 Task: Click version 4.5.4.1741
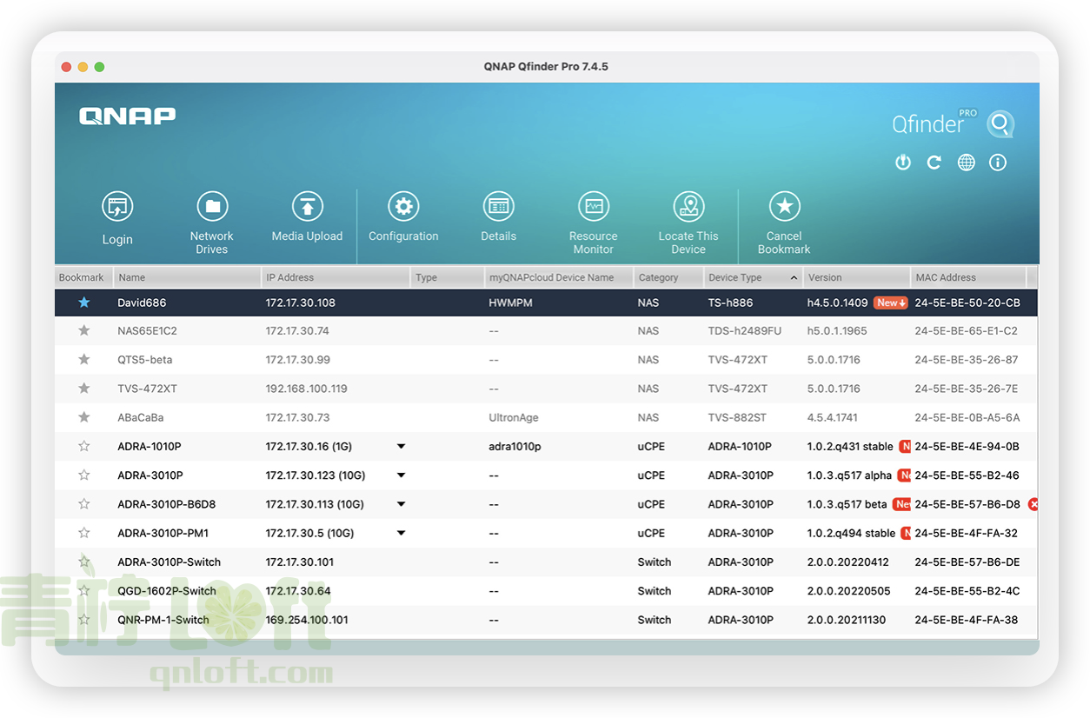[834, 417]
